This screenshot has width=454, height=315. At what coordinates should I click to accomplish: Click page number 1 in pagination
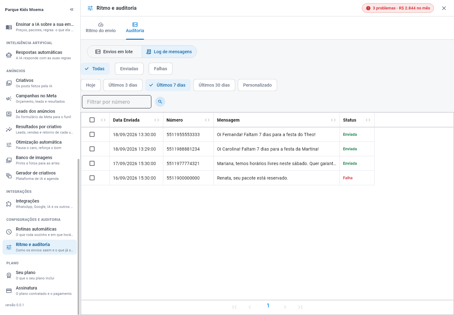(268, 306)
